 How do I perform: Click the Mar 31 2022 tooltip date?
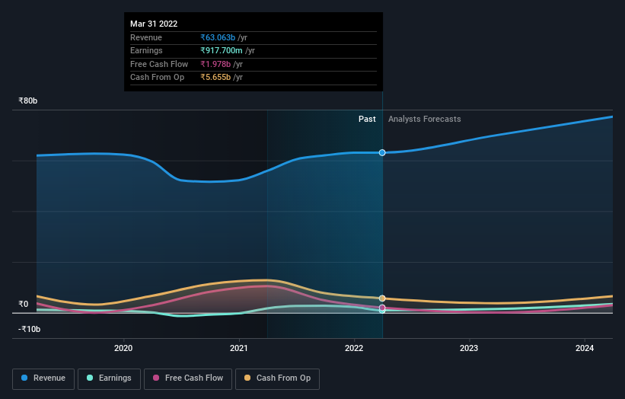click(x=154, y=24)
